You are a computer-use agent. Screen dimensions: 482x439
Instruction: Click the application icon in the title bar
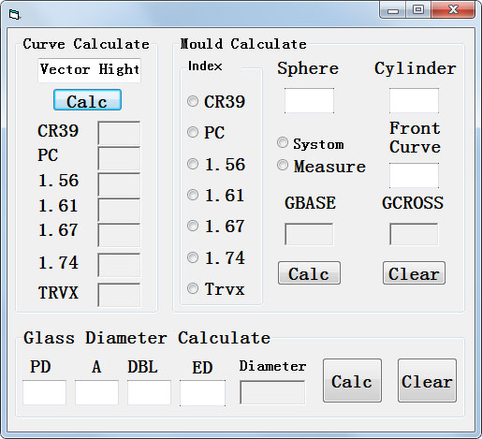(x=14, y=14)
